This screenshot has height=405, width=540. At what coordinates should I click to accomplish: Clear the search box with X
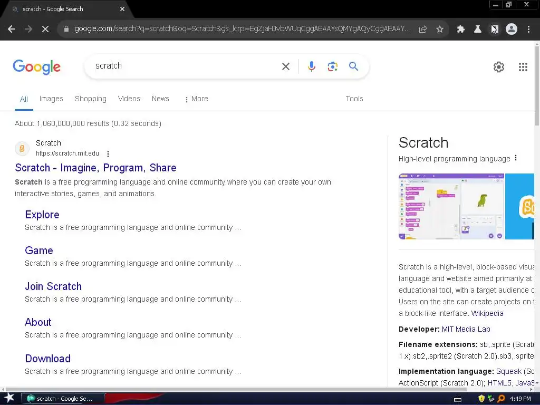coord(286,66)
